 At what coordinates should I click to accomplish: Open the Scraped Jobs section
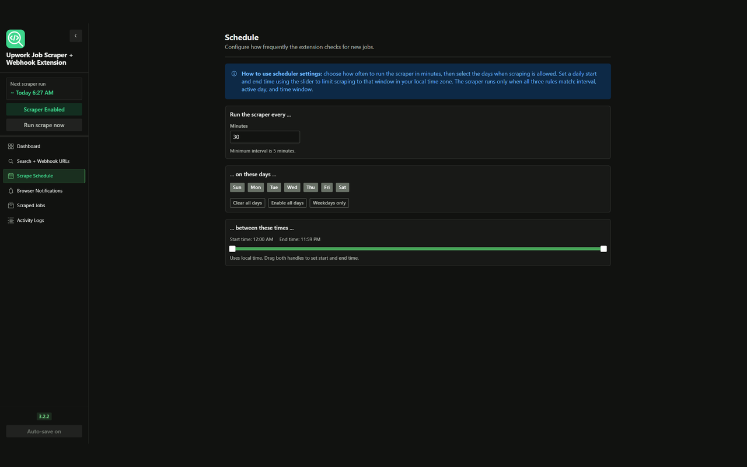44,205
